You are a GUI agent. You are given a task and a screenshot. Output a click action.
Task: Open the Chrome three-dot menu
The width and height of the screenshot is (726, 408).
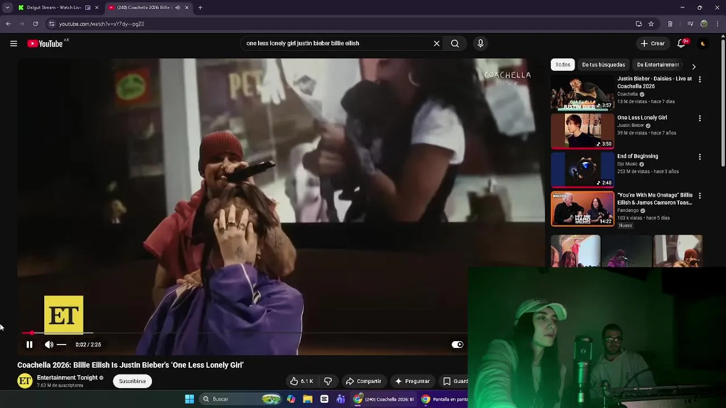(x=718, y=24)
